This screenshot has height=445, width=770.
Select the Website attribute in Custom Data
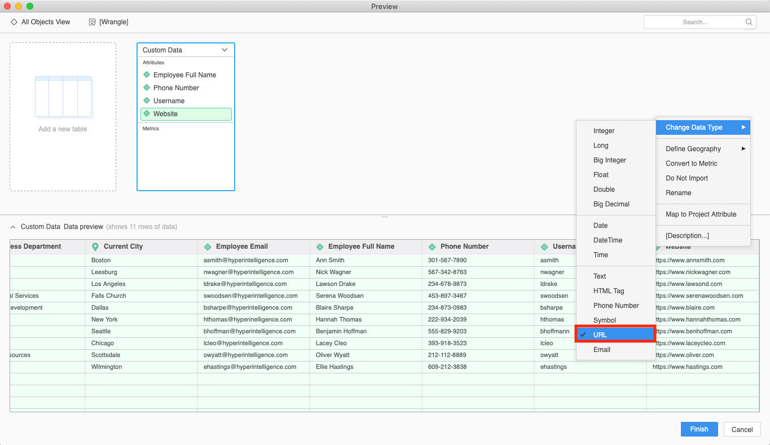point(186,114)
